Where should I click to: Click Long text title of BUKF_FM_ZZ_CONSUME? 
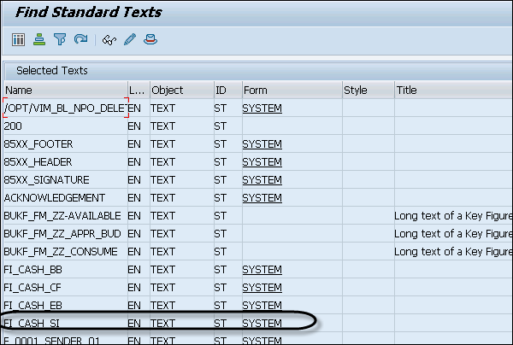coord(453,252)
